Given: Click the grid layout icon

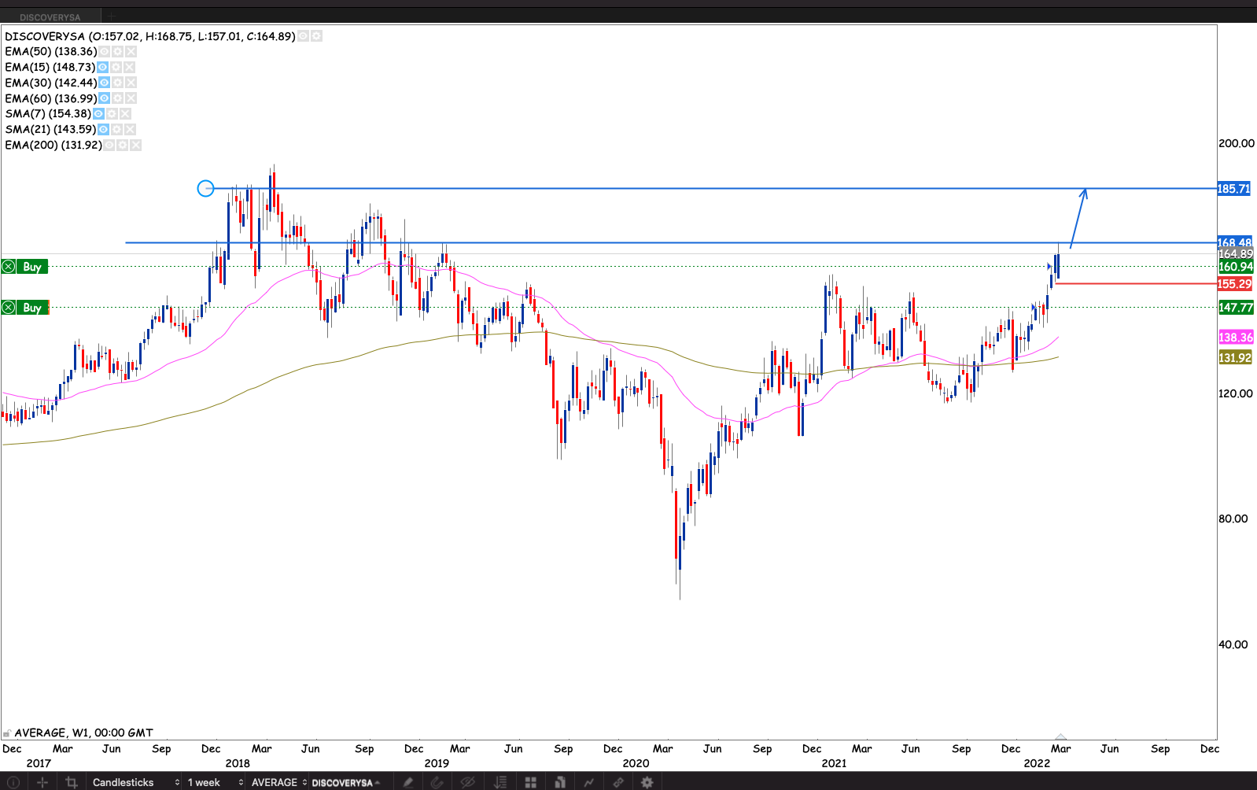Looking at the screenshot, I should (531, 782).
